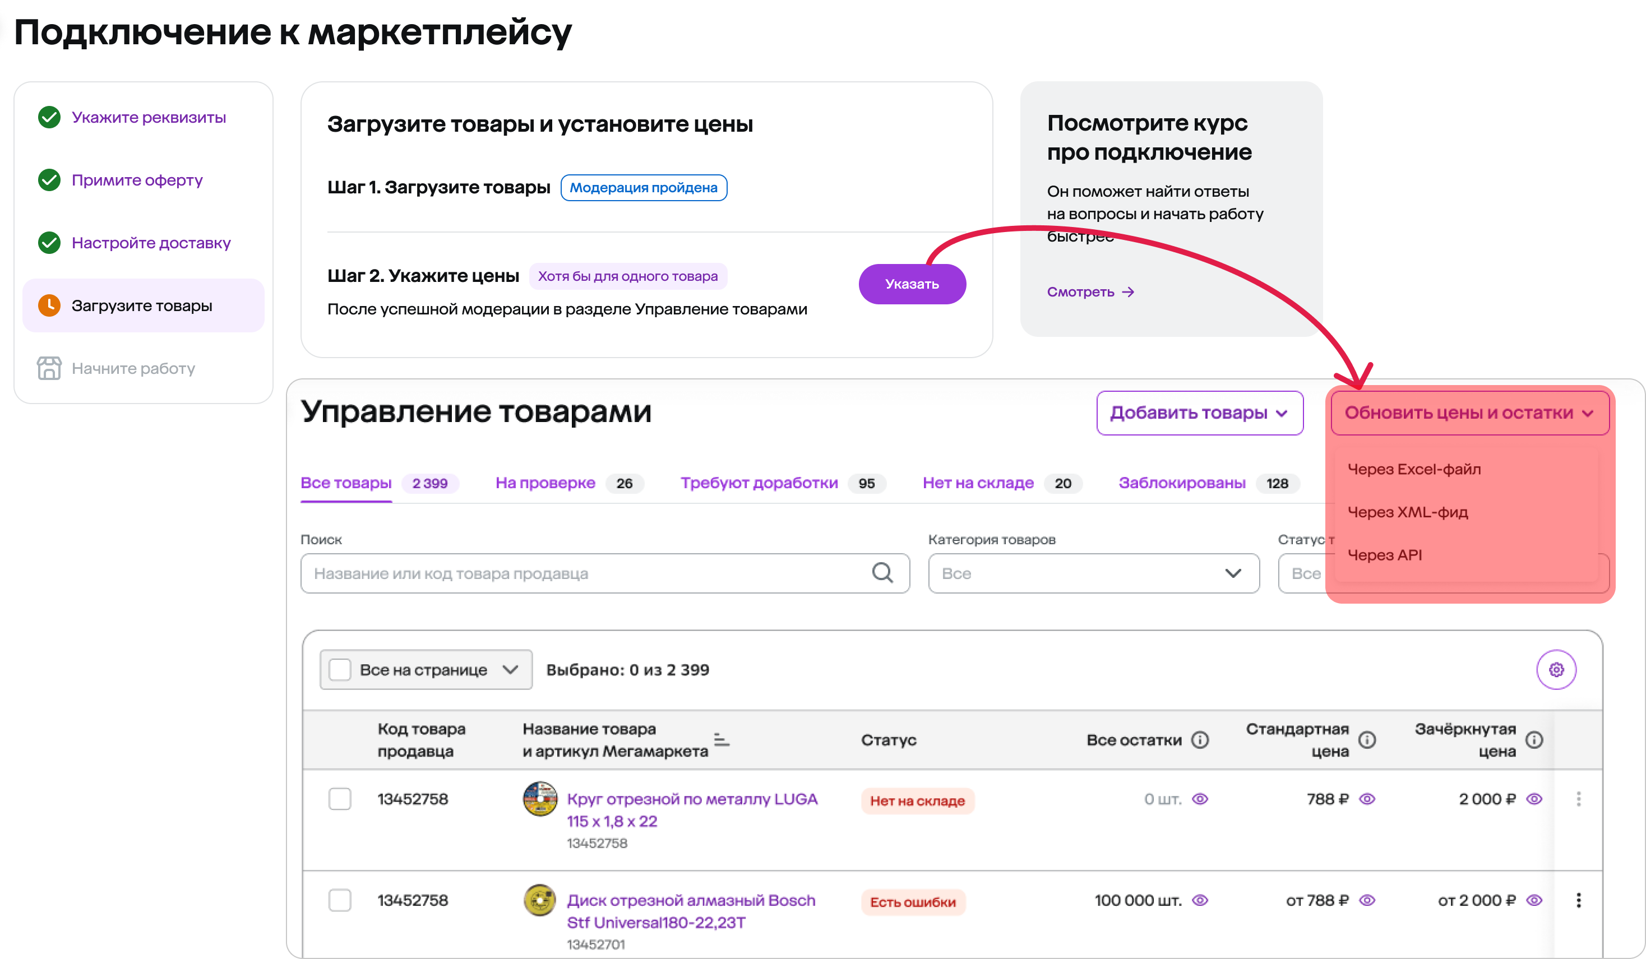
Task: Focus the product name search field
Action: [605, 573]
